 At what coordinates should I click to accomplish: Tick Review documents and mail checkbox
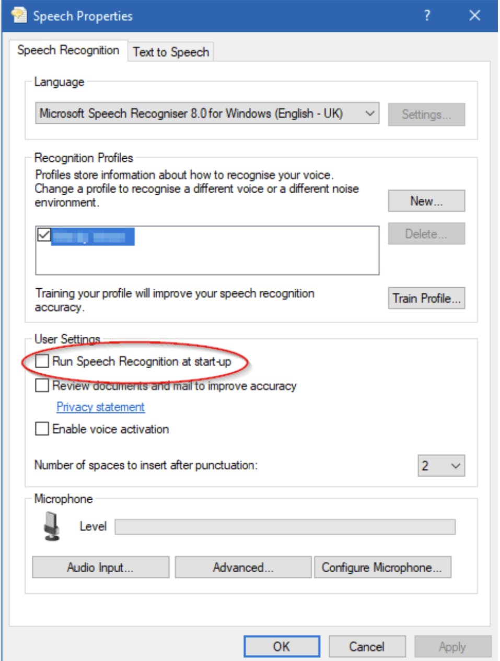tap(42, 386)
